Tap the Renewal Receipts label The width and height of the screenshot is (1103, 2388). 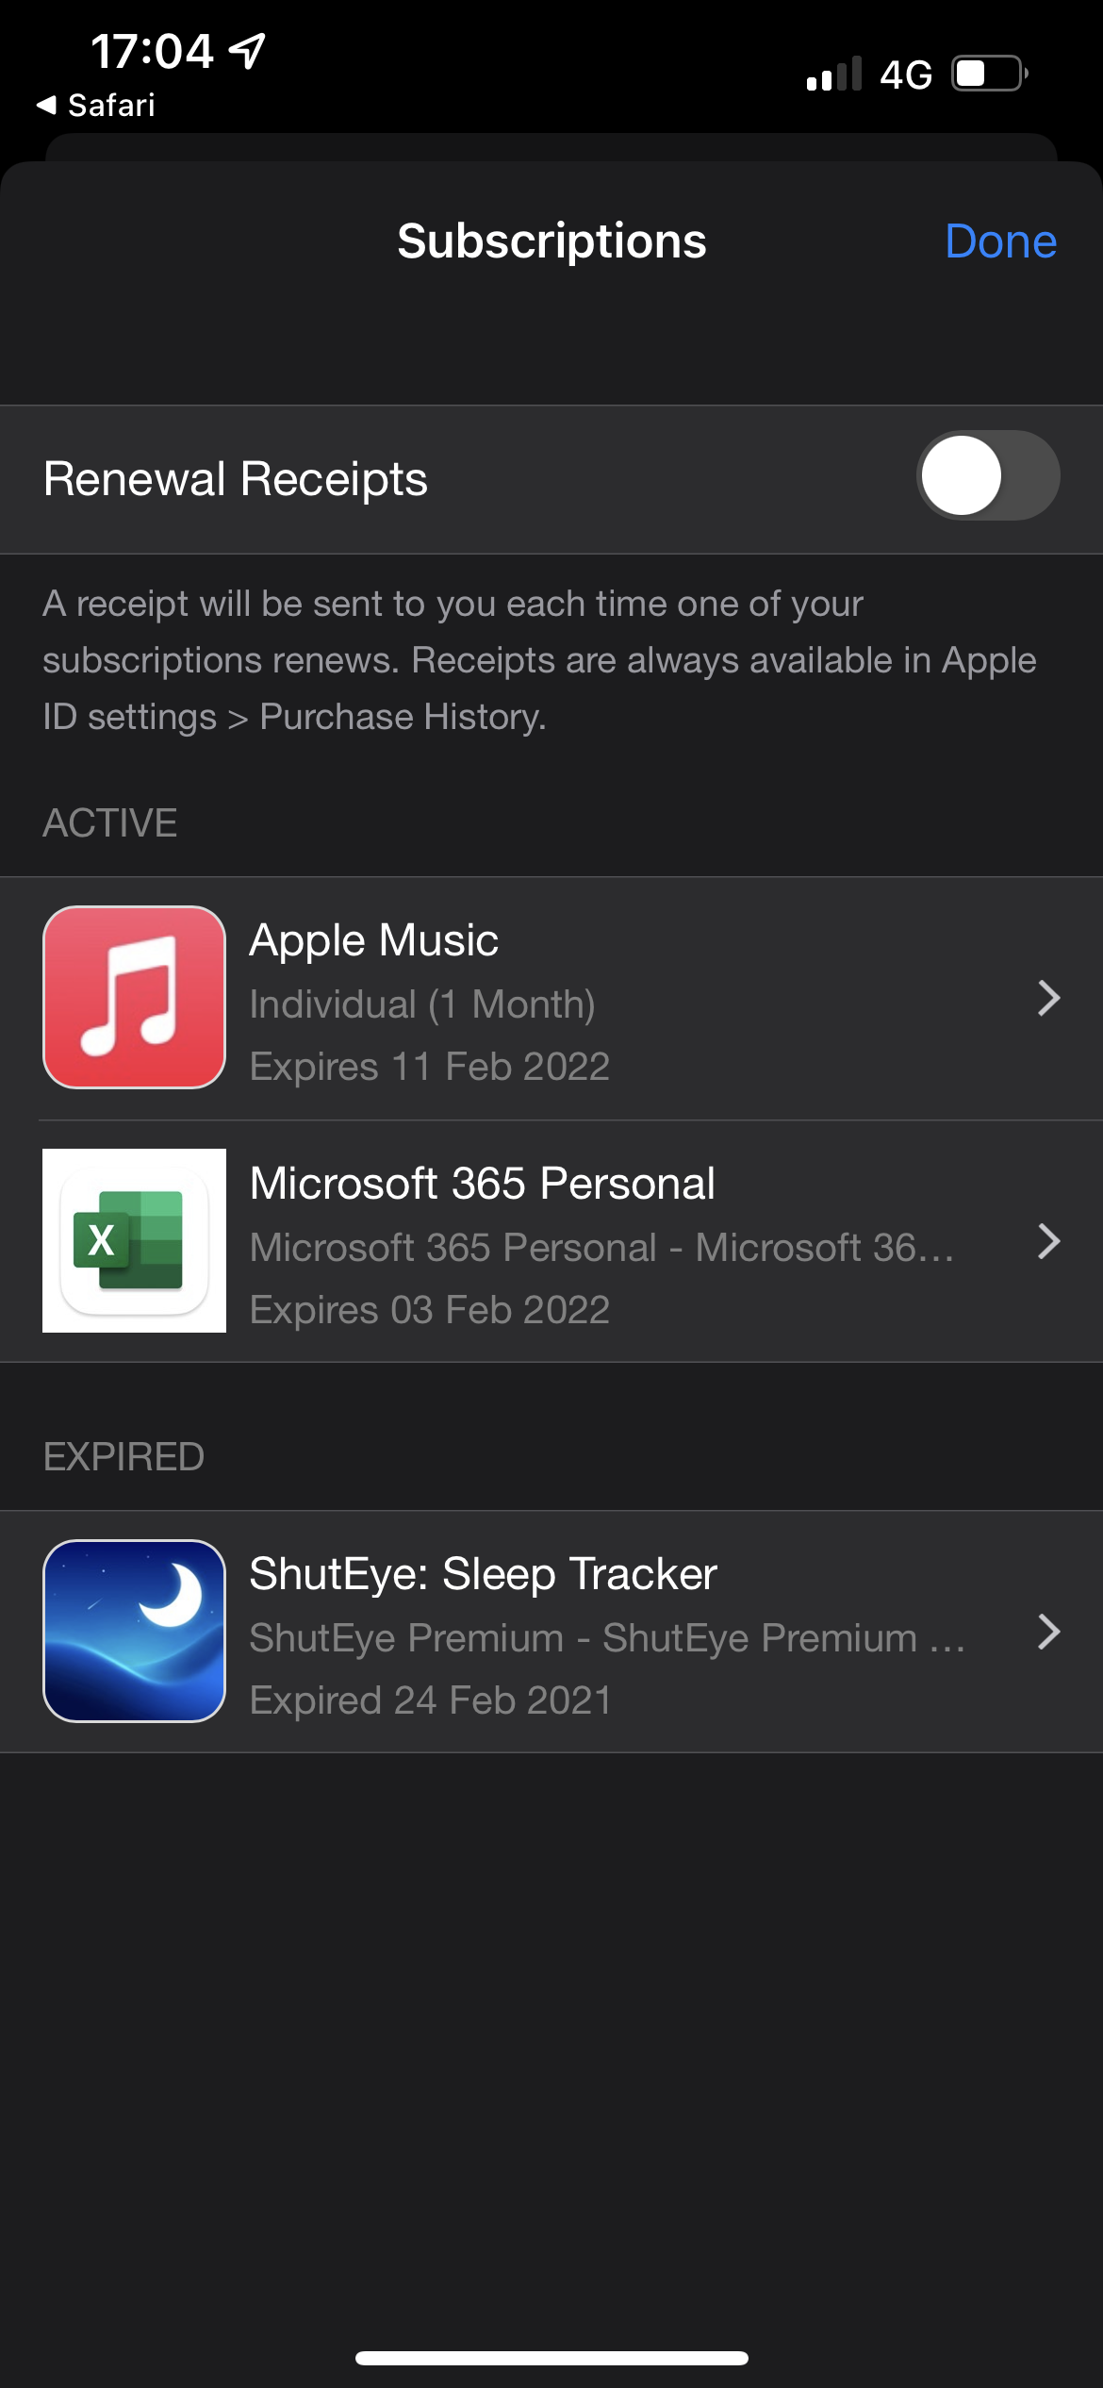click(236, 479)
